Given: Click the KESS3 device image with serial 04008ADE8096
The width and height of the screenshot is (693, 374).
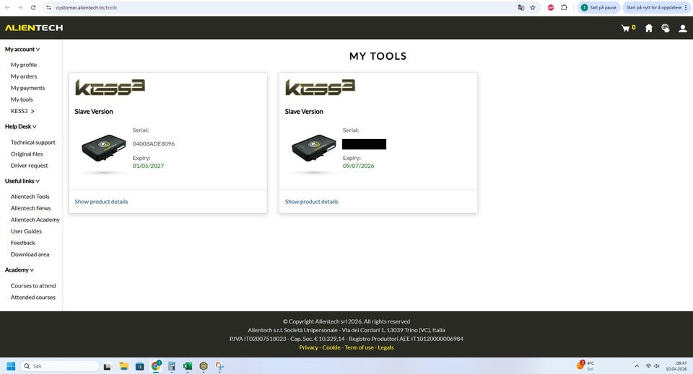Looking at the screenshot, I should click(x=104, y=148).
